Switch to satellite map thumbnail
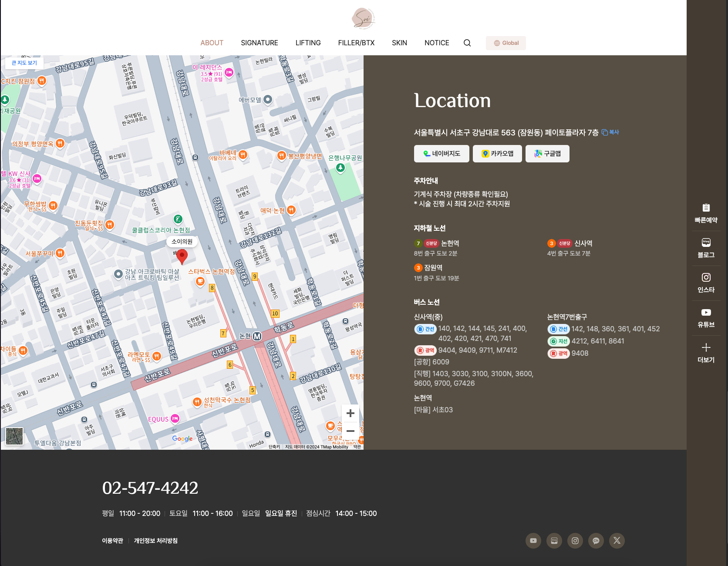Screen dimensions: 728x566 click(14, 436)
